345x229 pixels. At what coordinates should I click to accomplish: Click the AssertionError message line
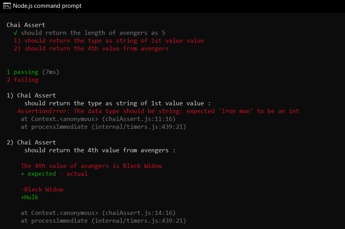158,111
